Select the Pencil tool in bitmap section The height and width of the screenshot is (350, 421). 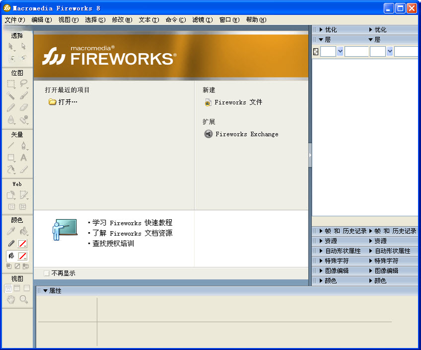[x=11, y=107]
